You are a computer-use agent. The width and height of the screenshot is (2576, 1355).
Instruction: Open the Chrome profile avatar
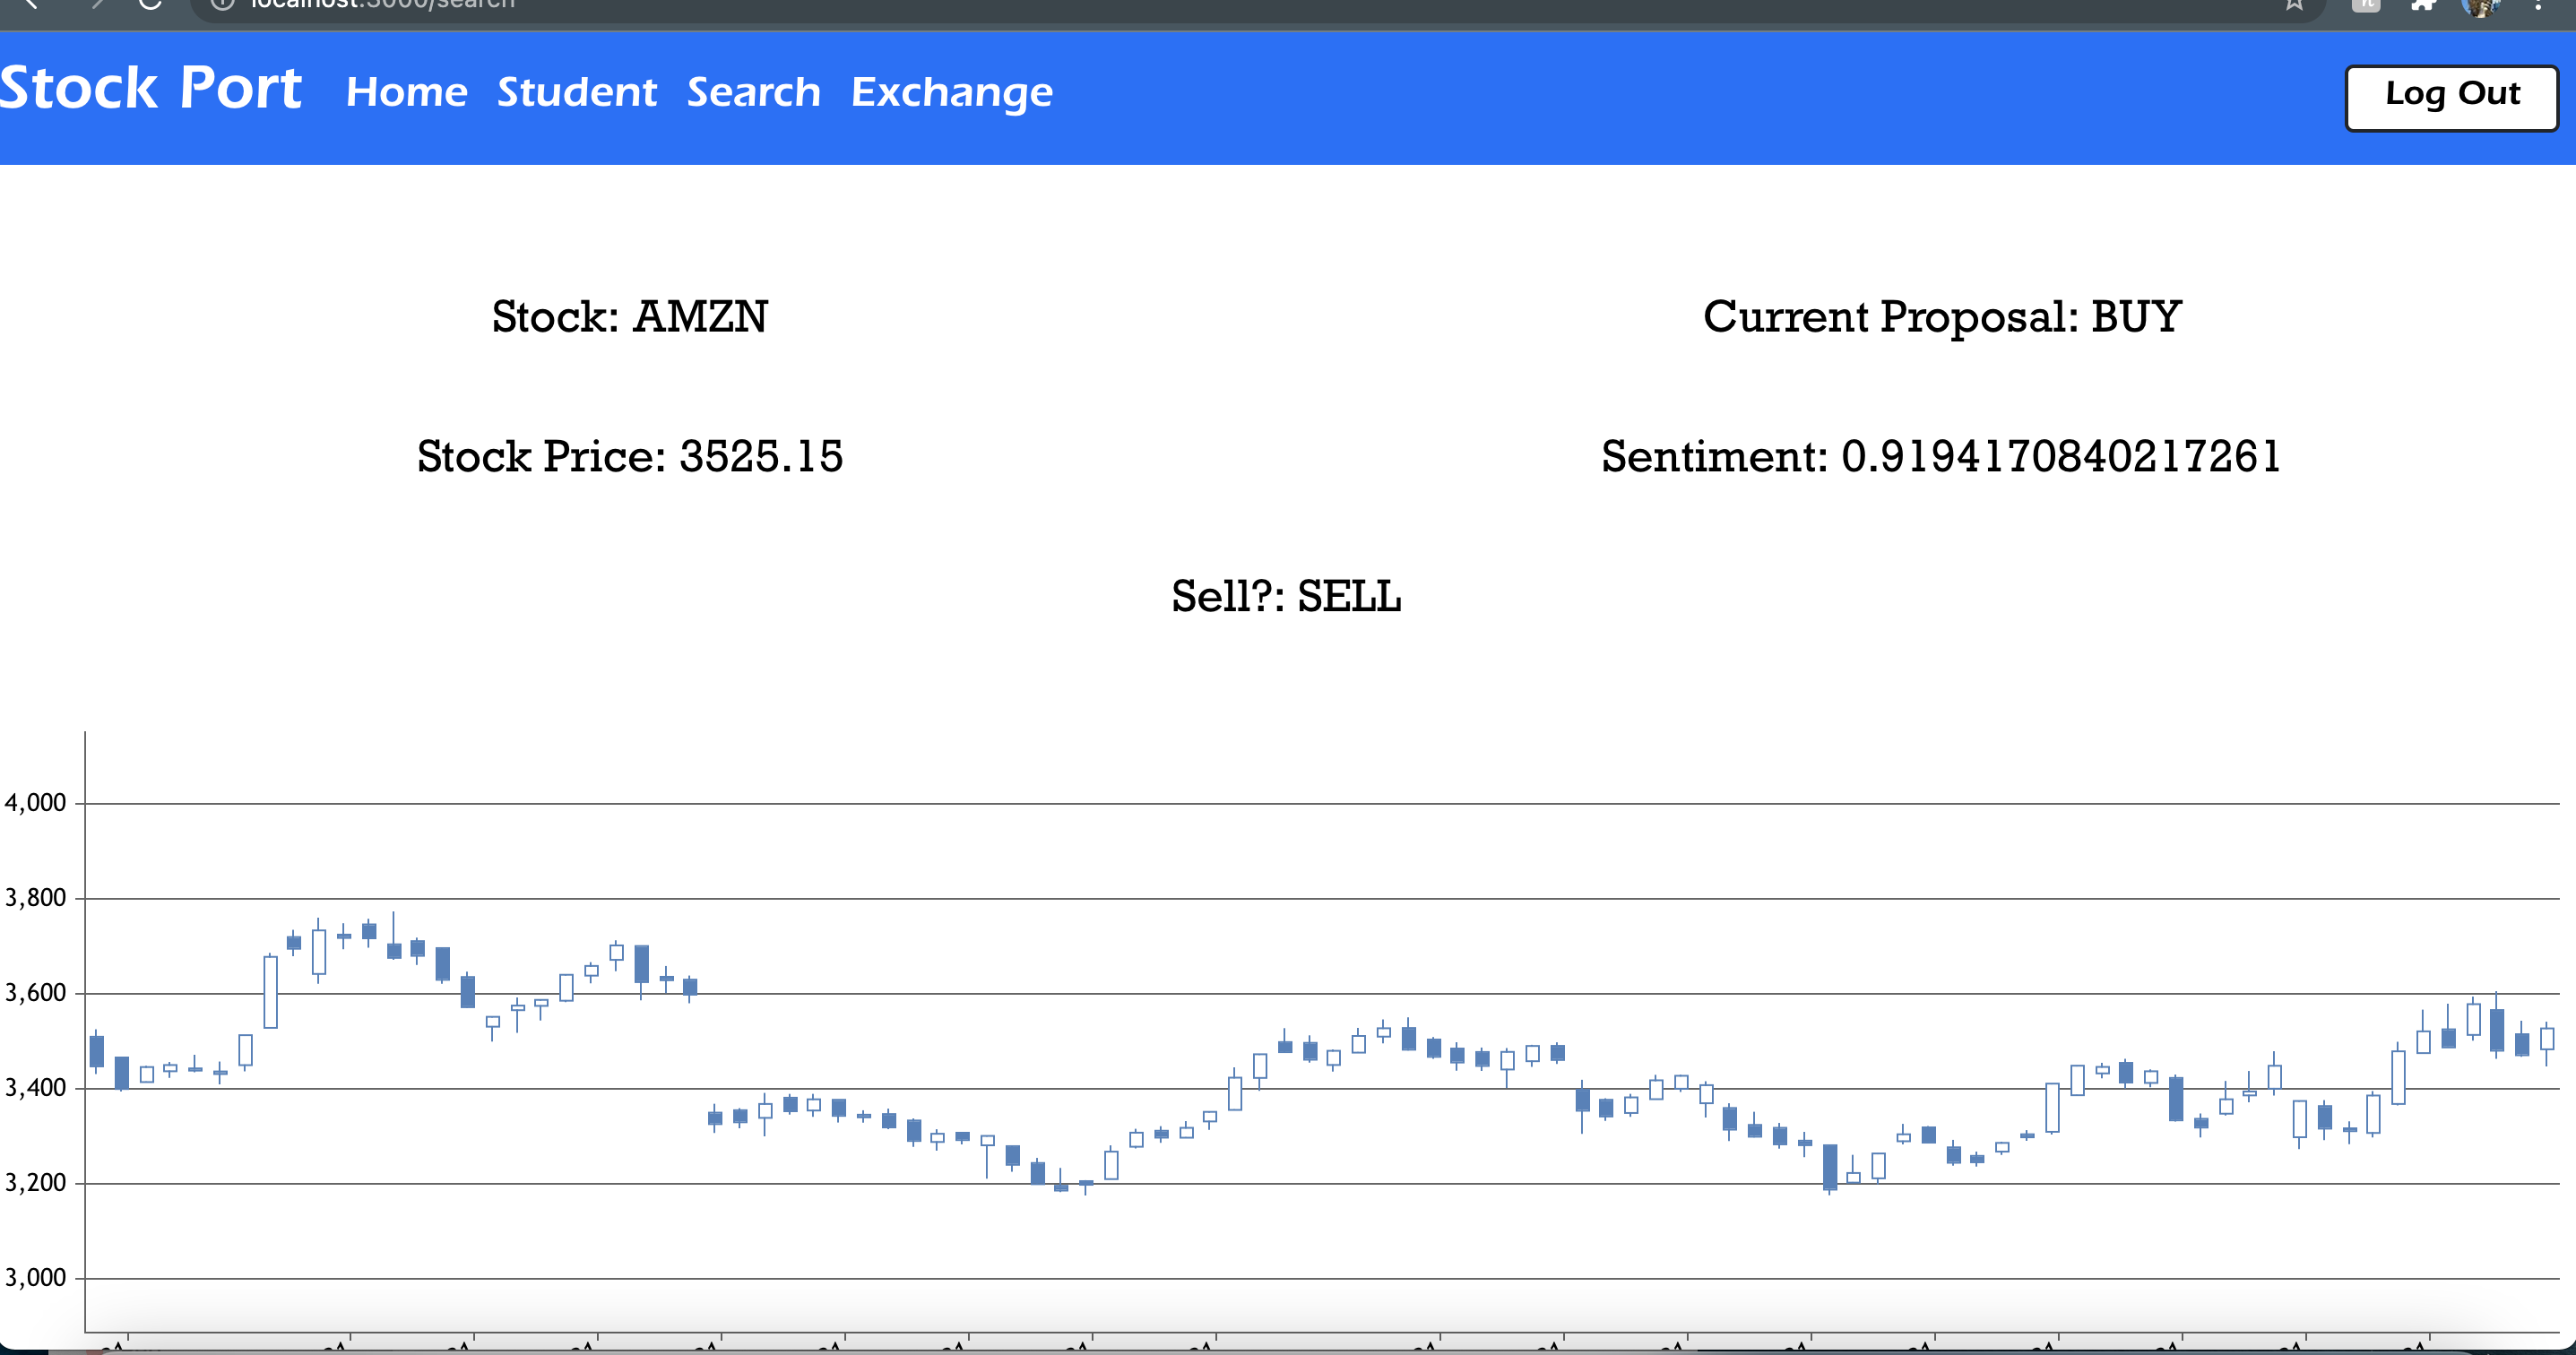point(2481,5)
